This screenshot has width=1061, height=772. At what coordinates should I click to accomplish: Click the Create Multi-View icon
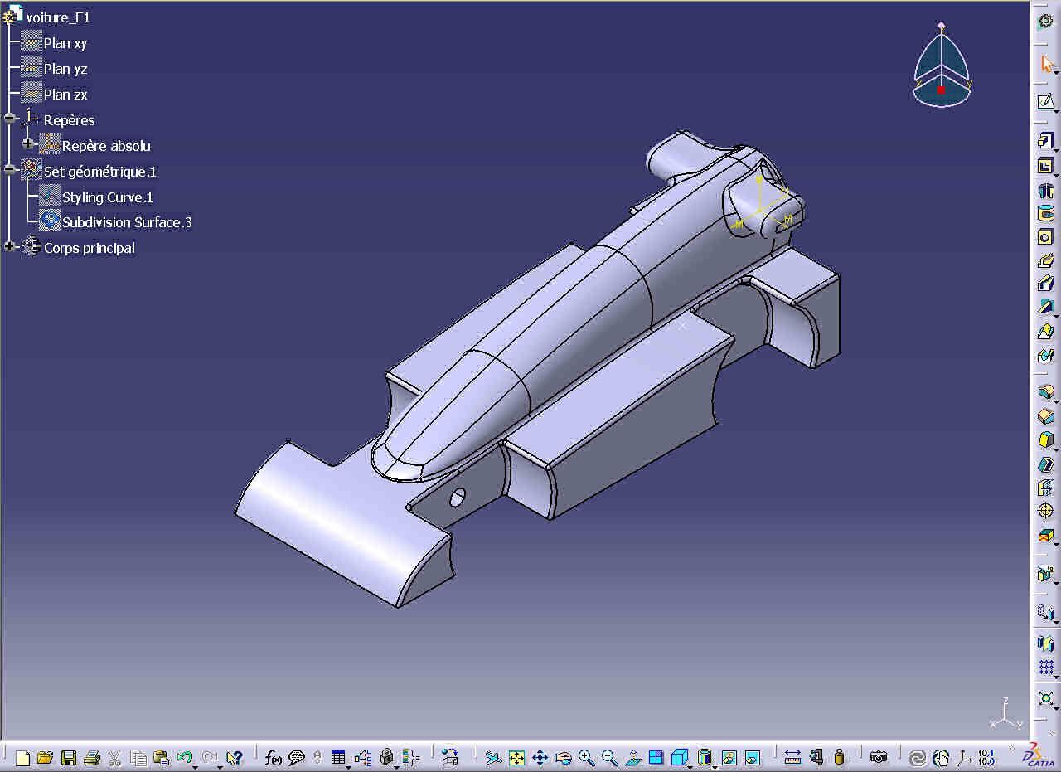tap(656, 757)
